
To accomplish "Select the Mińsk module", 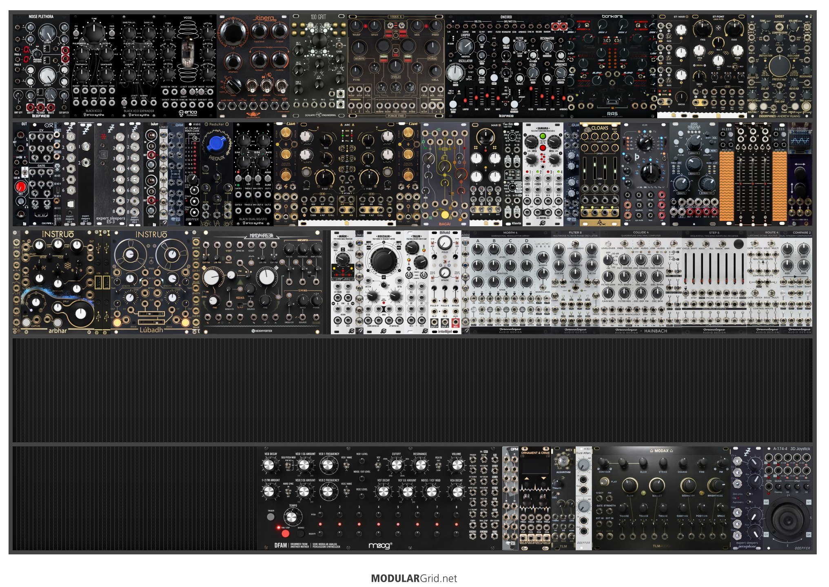I will (x=343, y=282).
